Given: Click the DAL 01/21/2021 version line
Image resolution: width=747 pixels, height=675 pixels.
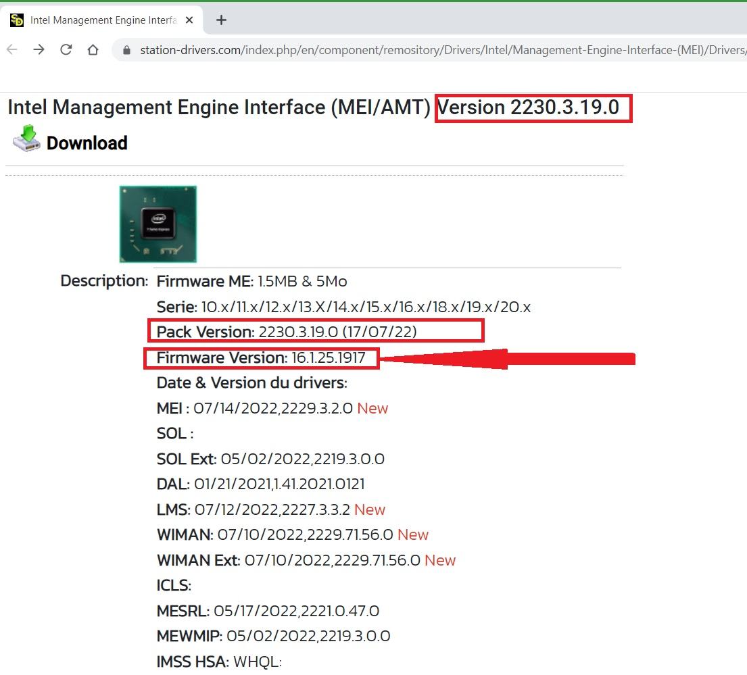Looking at the screenshot, I should tap(260, 484).
